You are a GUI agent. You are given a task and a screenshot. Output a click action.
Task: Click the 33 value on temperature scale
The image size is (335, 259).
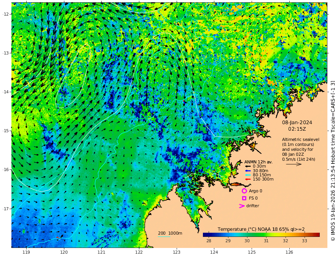tap(305, 241)
